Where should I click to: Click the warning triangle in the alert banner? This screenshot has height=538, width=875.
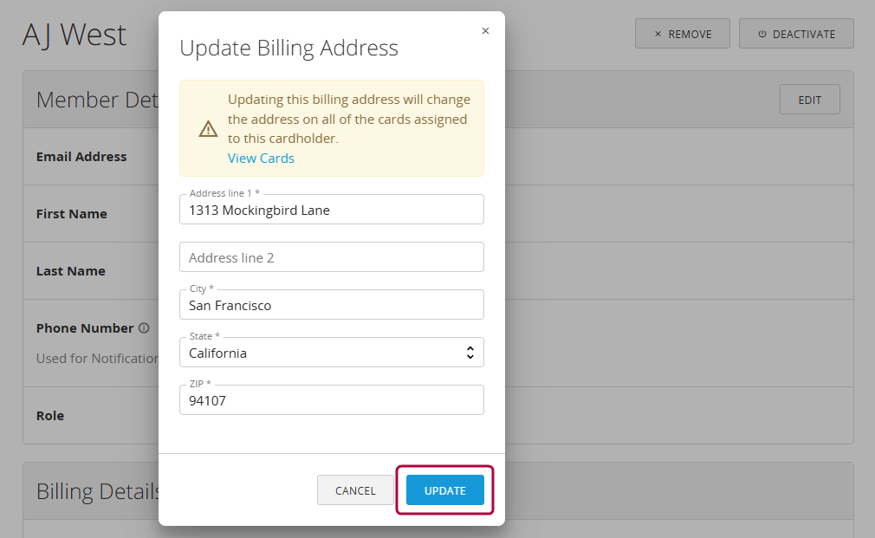(208, 127)
